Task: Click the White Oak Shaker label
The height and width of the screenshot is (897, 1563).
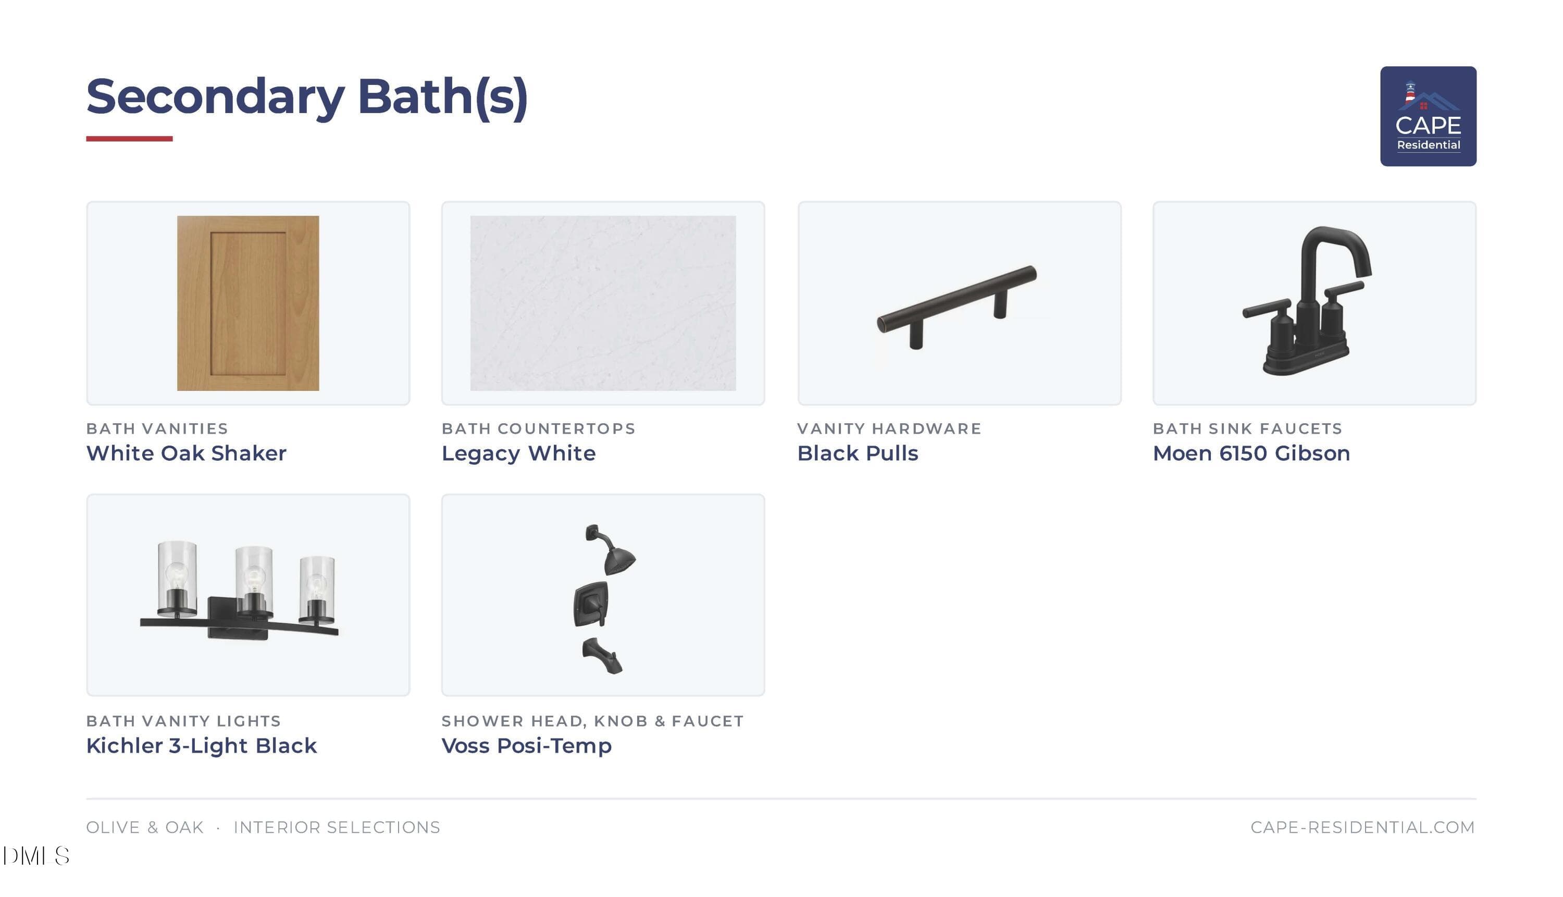Action: point(186,453)
